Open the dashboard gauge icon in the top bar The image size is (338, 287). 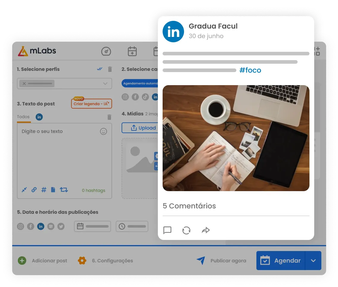coord(106,51)
